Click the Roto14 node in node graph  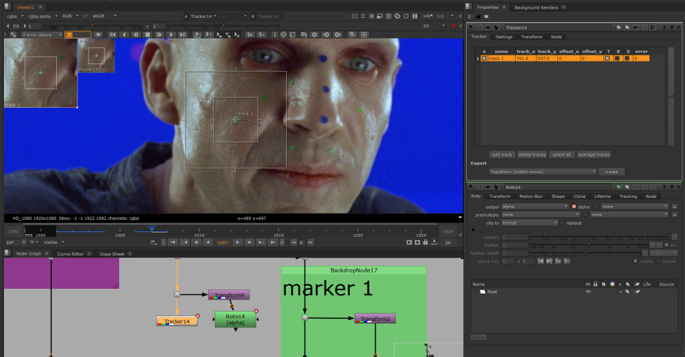pos(235,320)
